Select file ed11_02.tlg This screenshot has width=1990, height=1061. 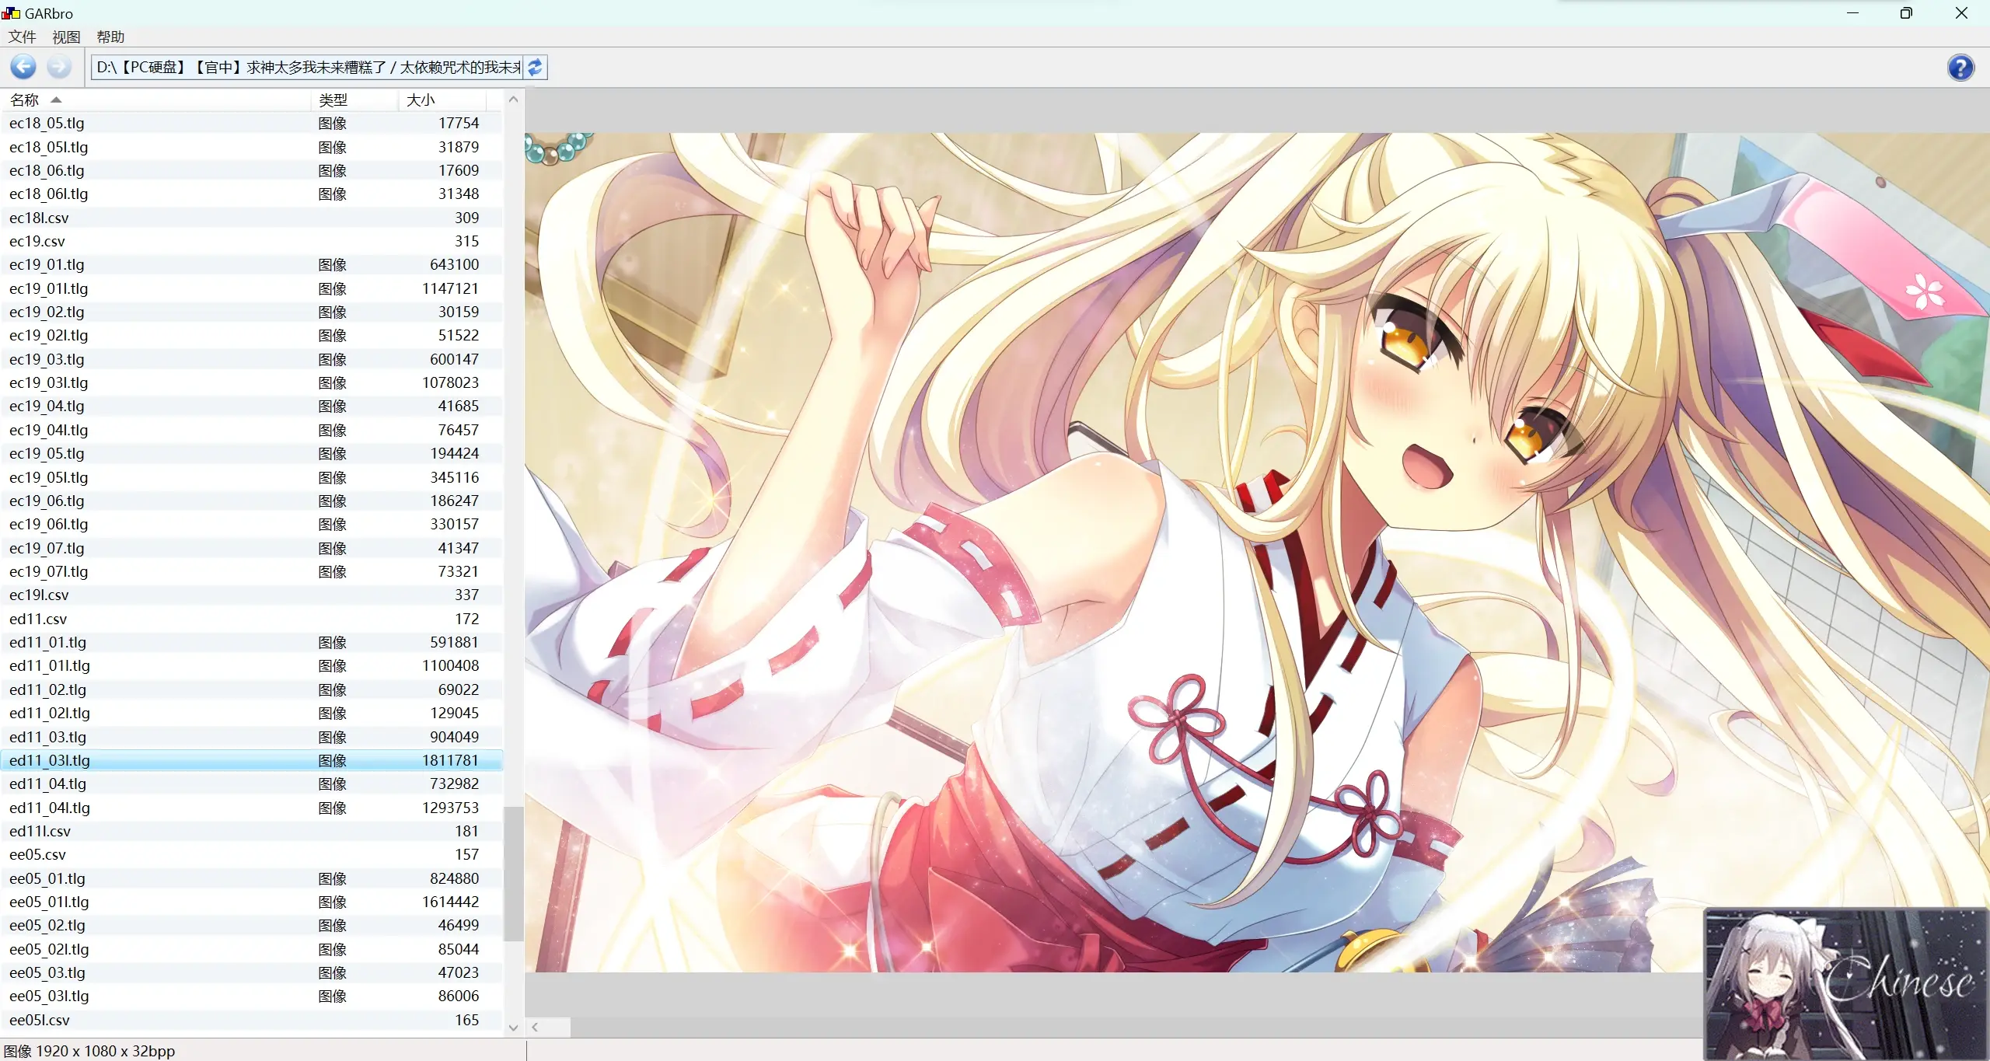click(251, 689)
